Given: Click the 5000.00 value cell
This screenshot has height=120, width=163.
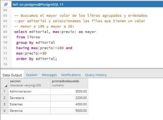Looking at the screenshot, I should point(69,111).
